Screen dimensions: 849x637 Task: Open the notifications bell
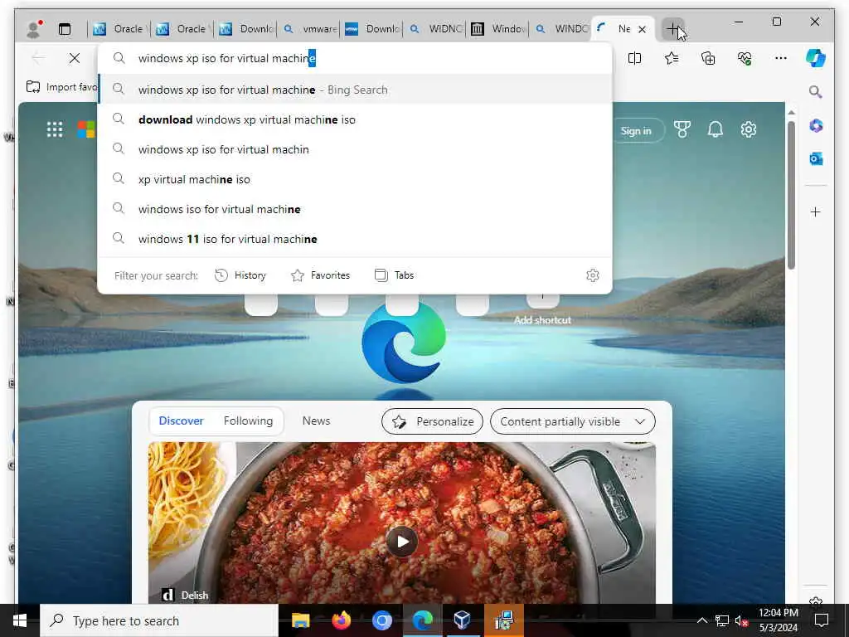(716, 129)
